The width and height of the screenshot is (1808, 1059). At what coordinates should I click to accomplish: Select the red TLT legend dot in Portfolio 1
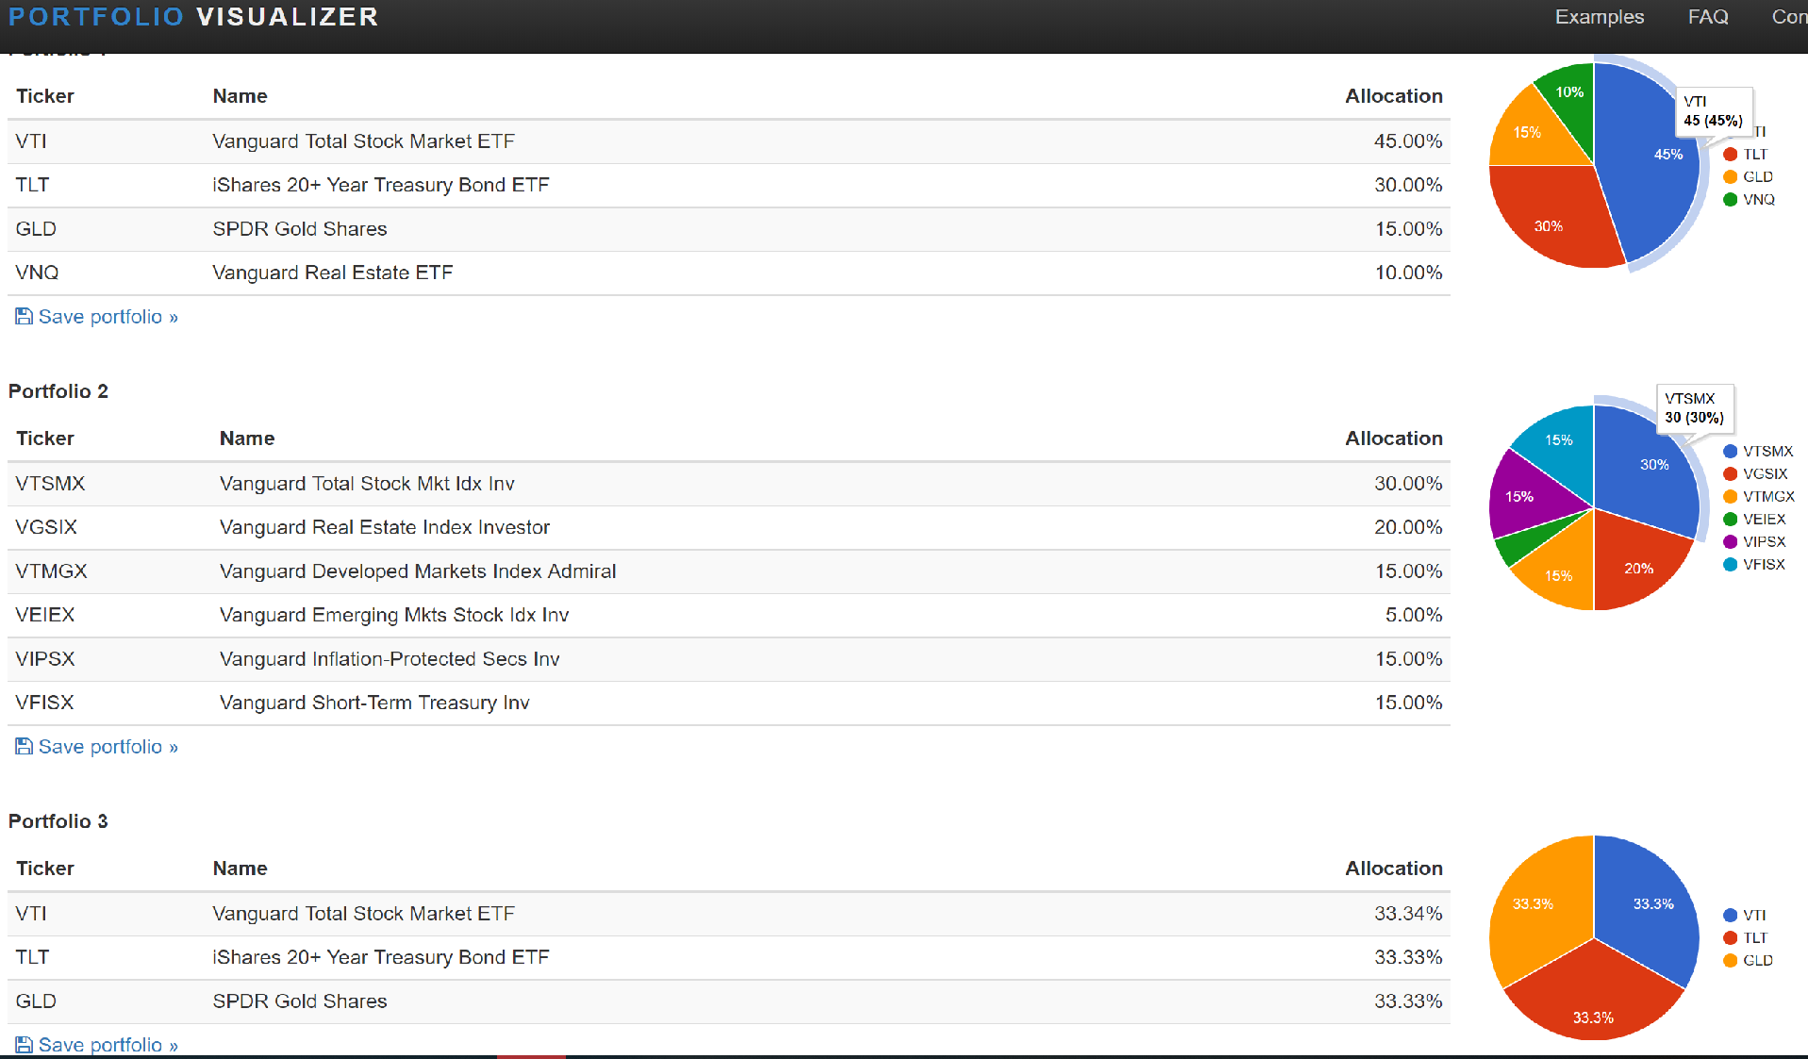(x=1730, y=155)
